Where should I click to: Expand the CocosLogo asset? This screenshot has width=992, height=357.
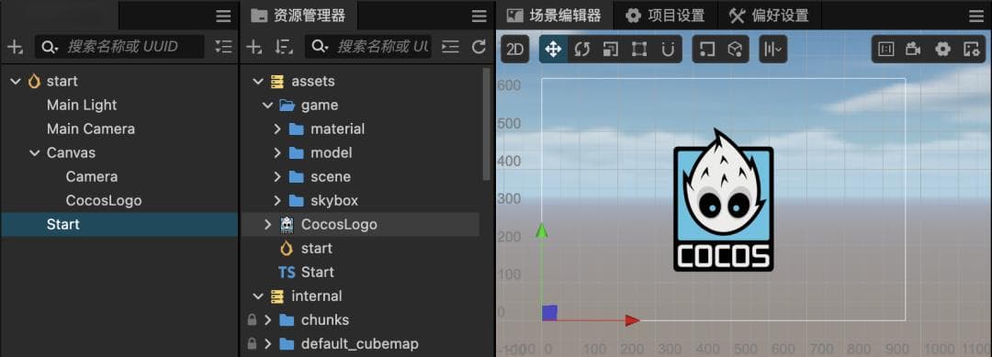[x=267, y=224]
